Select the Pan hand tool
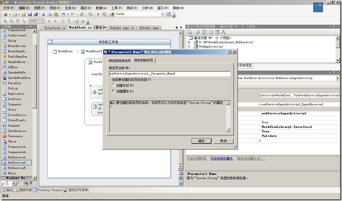This screenshot has height=201, width=342. 18,21
